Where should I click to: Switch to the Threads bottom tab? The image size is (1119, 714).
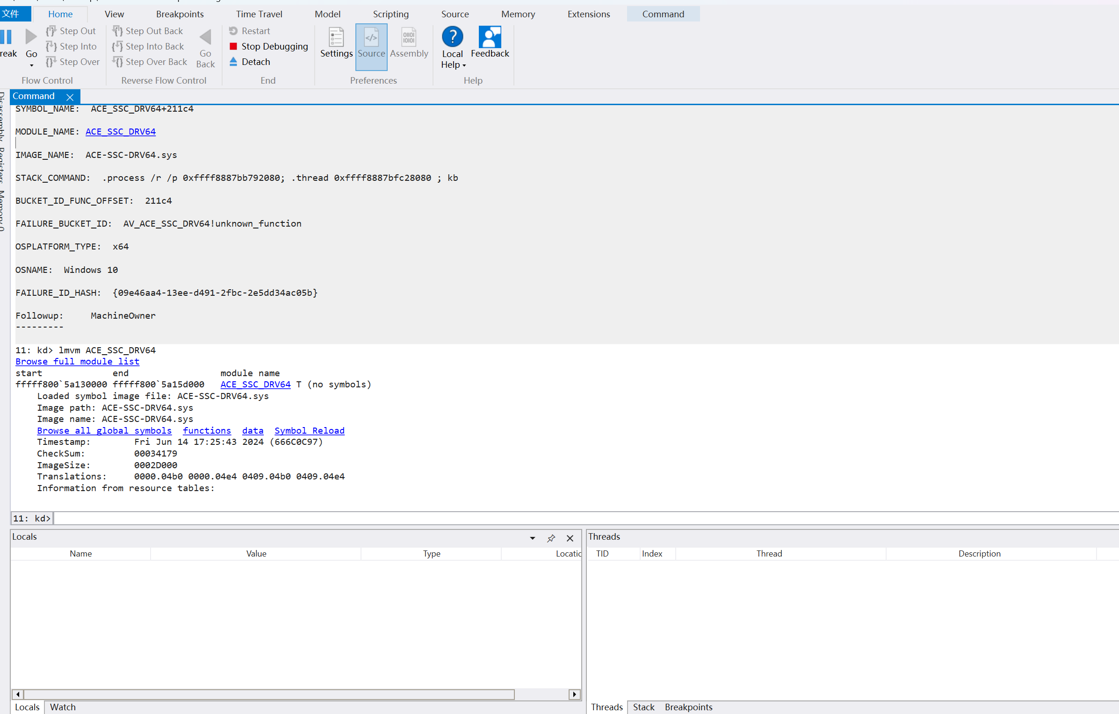tap(606, 707)
